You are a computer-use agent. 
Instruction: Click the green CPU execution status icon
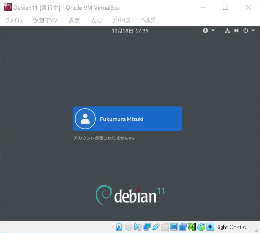[192, 227]
